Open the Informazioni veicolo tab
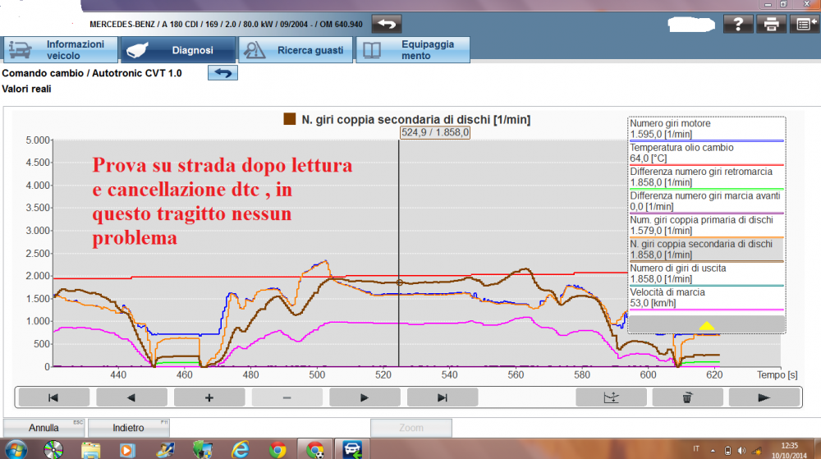Viewport: 821px width, 459px height. [61, 50]
